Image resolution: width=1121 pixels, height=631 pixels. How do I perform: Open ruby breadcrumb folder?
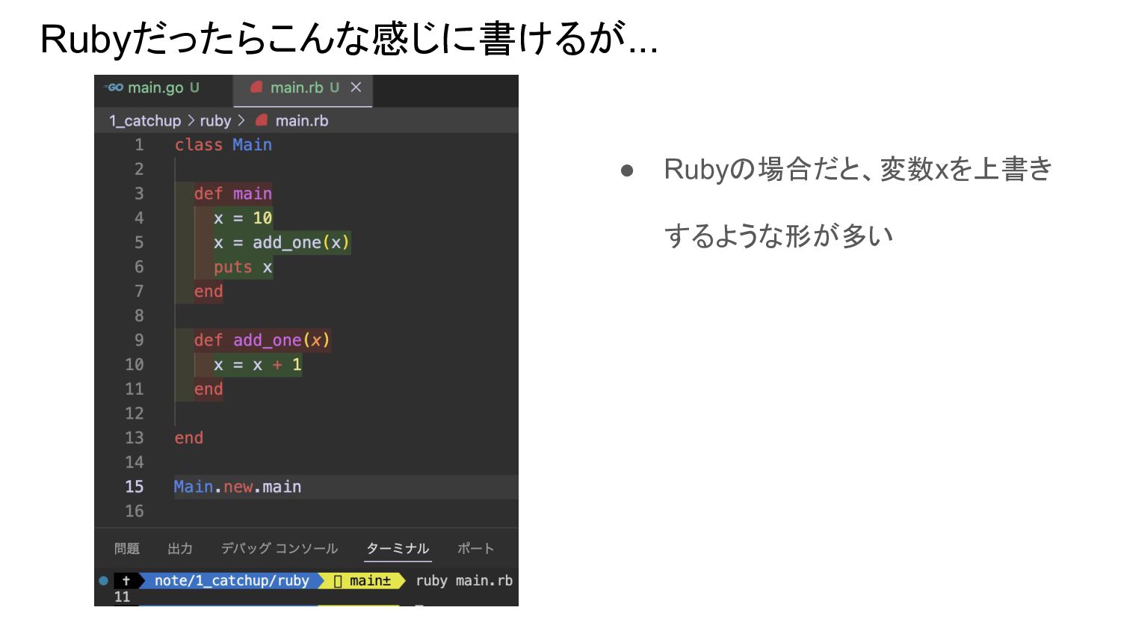tap(215, 121)
